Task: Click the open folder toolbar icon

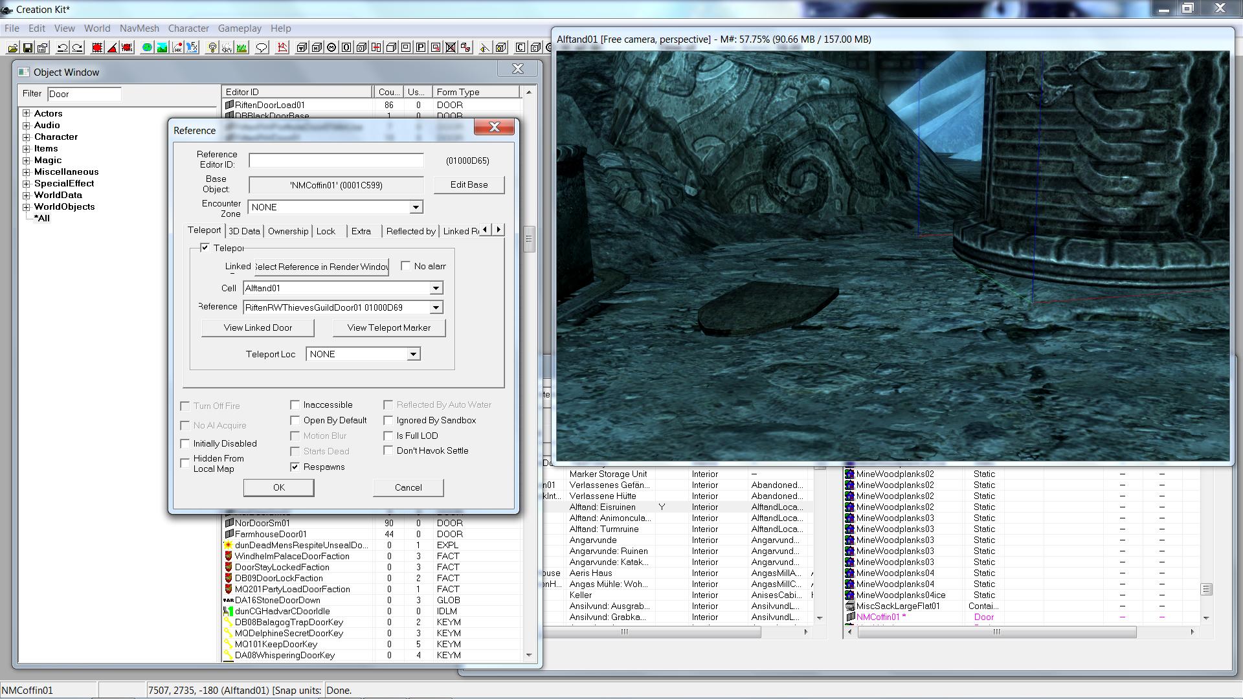Action: point(12,48)
